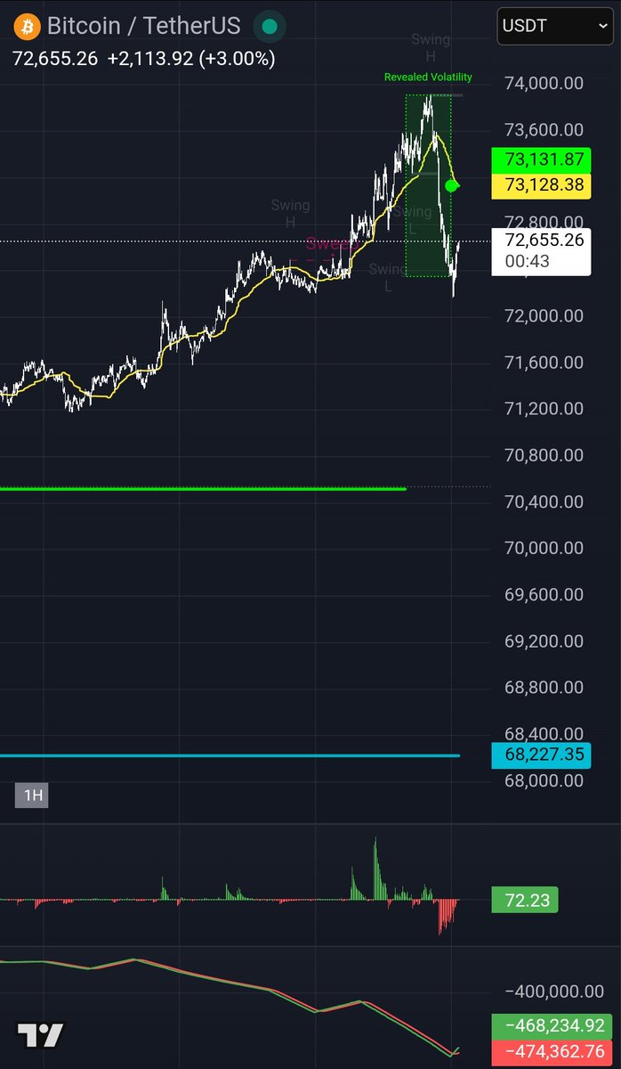Image resolution: width=621 pixels, height=1069 pixels.
Task: Click the green 73,131.87 price label
Action: (x=542, y=161)
